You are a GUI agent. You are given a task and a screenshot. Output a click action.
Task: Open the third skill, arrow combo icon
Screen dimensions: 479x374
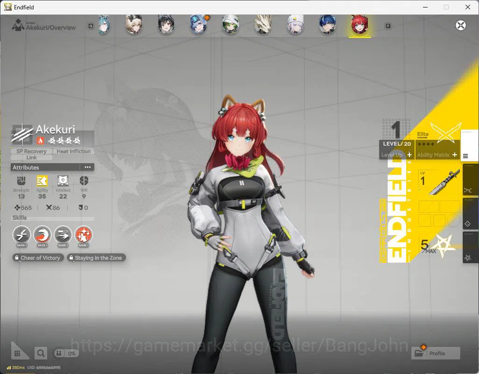pos(63,235)
